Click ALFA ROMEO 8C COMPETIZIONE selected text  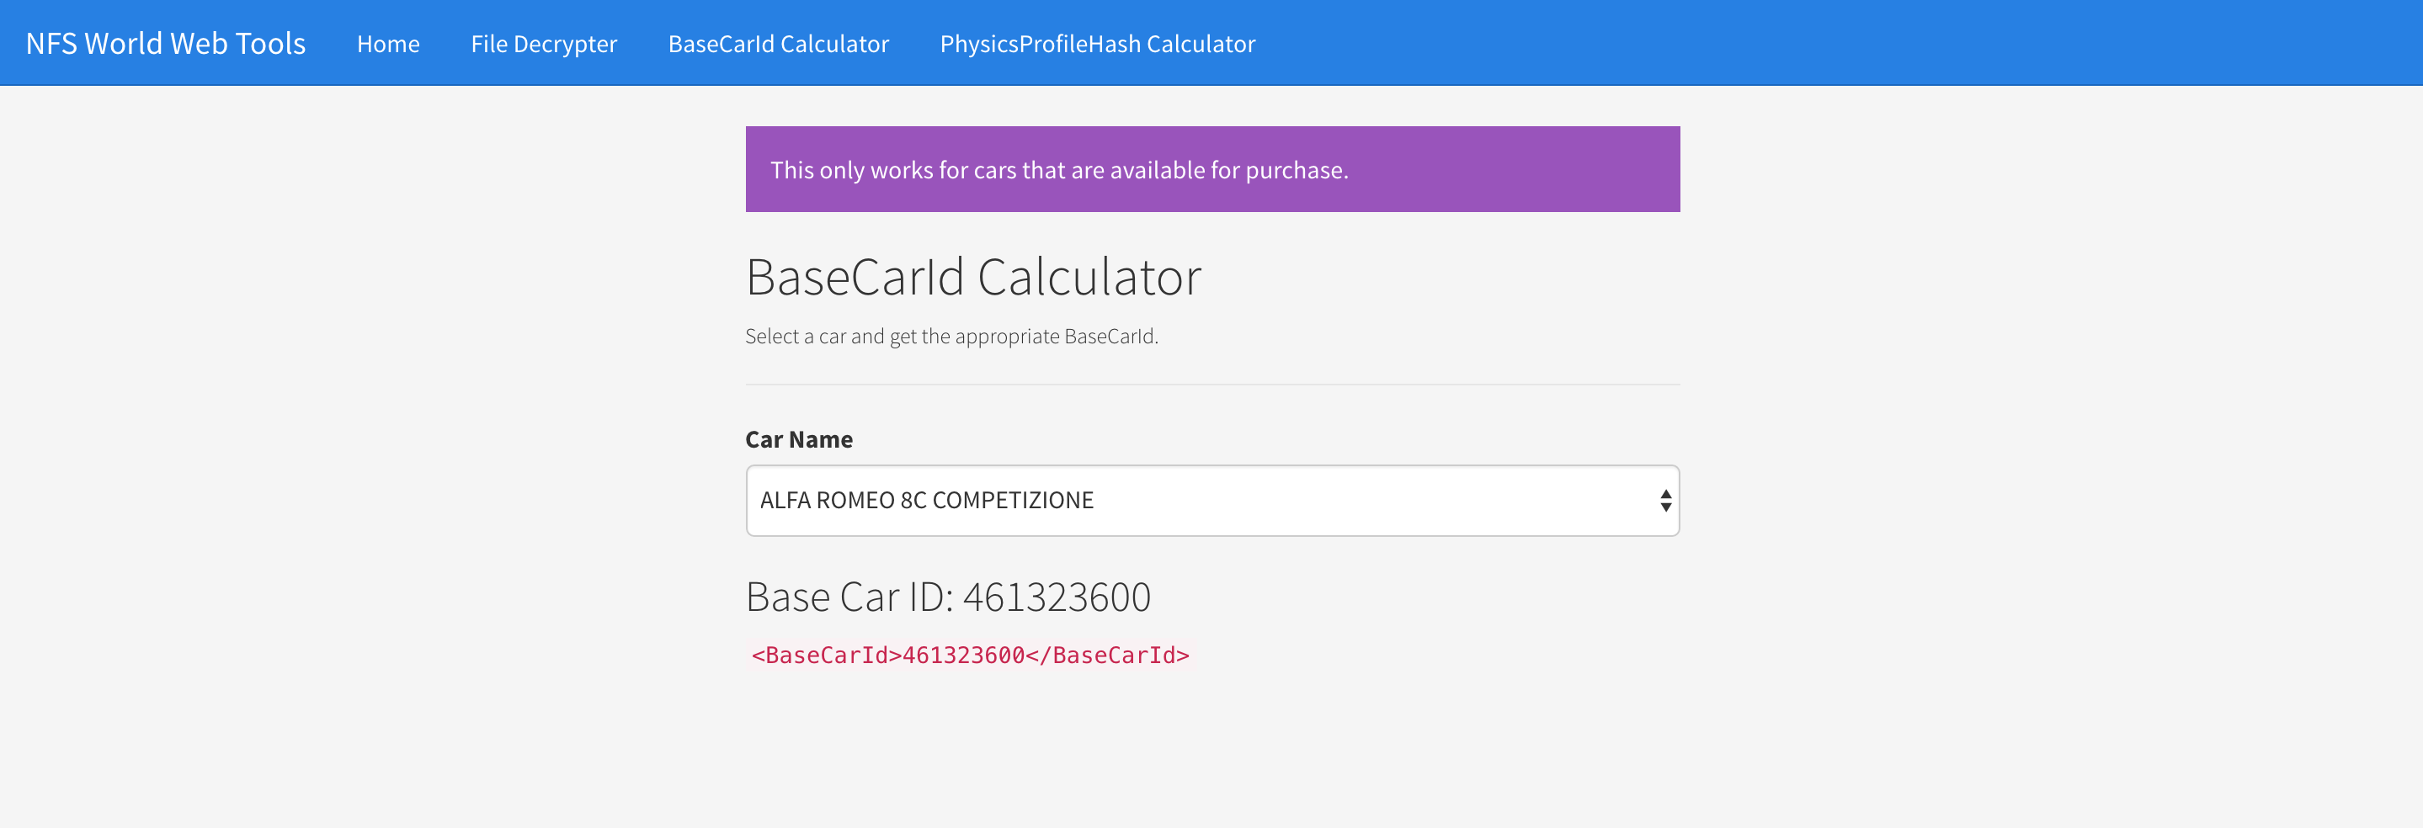(x=925, y=500)
